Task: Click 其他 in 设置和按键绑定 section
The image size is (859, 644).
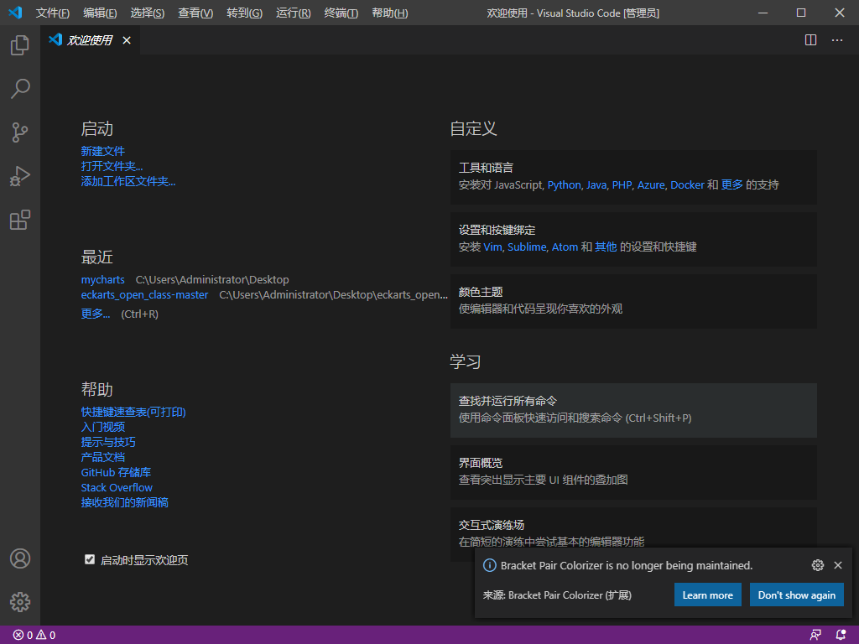Action: coord(606,247)
